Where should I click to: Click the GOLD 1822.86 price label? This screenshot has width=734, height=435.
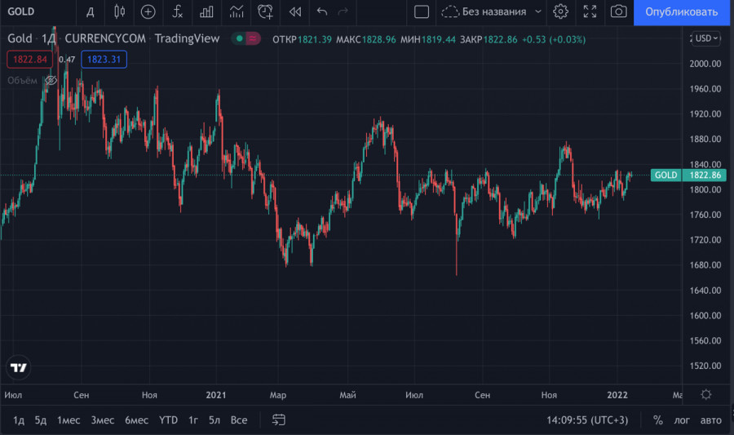pyautogui.click(x=688, y=175)
